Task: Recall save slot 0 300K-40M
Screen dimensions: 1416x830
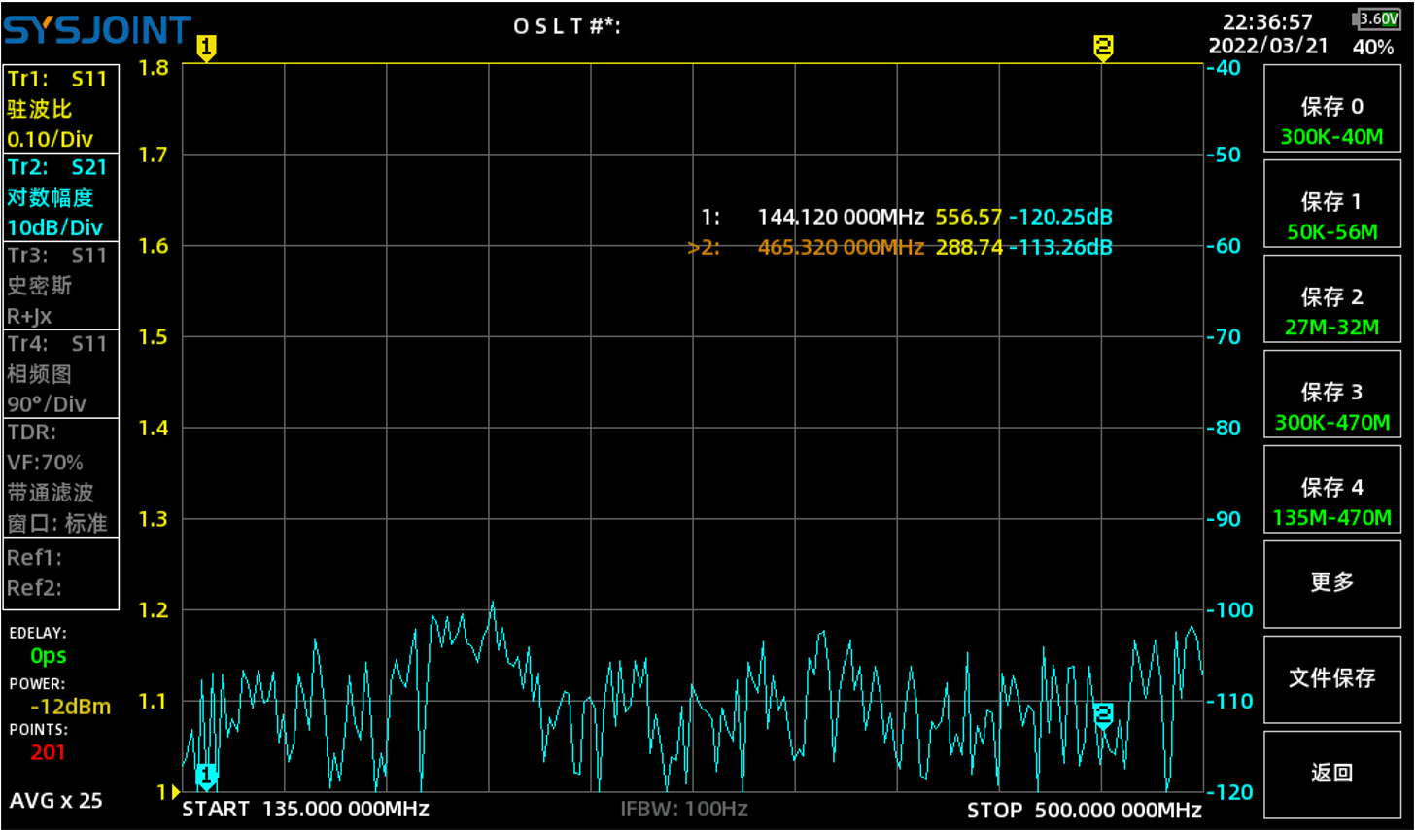Action: [x=1331, y=109]
